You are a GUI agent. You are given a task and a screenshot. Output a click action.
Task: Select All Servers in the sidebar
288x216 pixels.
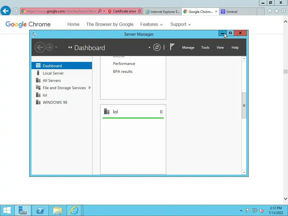[x=62, y=80]
